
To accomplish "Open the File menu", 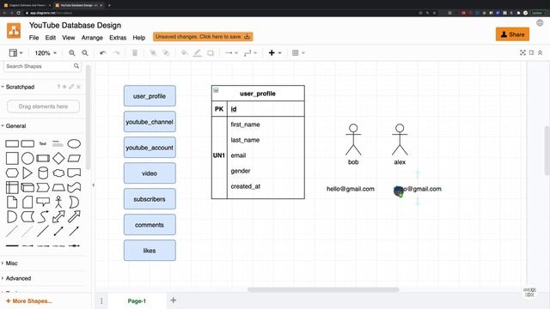I will click(x=34, y=38).
